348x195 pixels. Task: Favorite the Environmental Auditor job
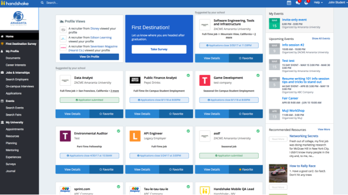click(x=106, y=169)
